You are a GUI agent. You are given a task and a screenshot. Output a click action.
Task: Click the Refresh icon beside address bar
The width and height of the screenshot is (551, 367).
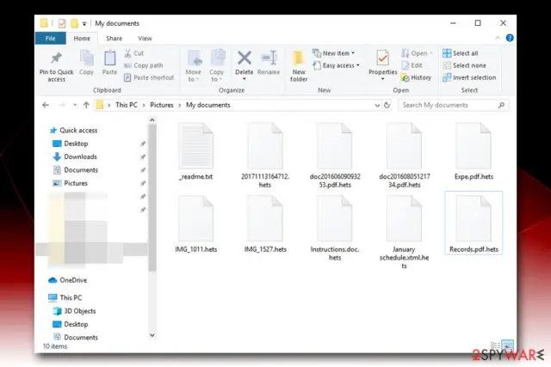click(x=387, y=105)
